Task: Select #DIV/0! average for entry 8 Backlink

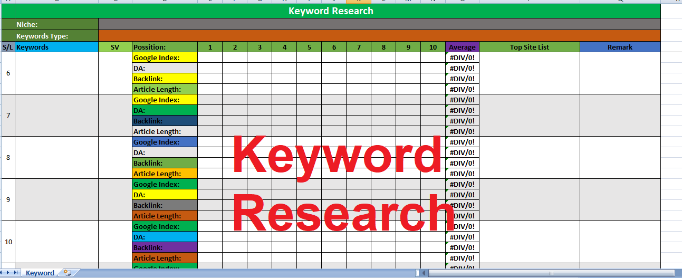Action: [462, 163]
